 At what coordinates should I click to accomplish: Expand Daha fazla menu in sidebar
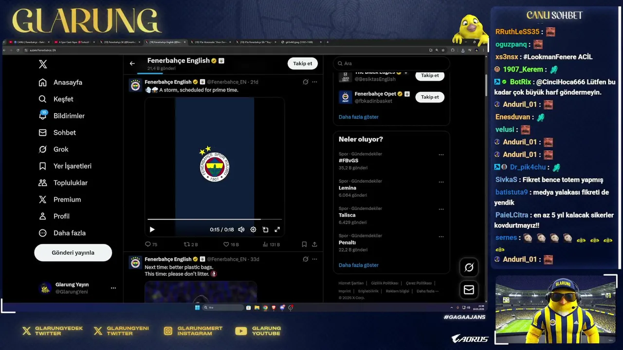point(62,233)
